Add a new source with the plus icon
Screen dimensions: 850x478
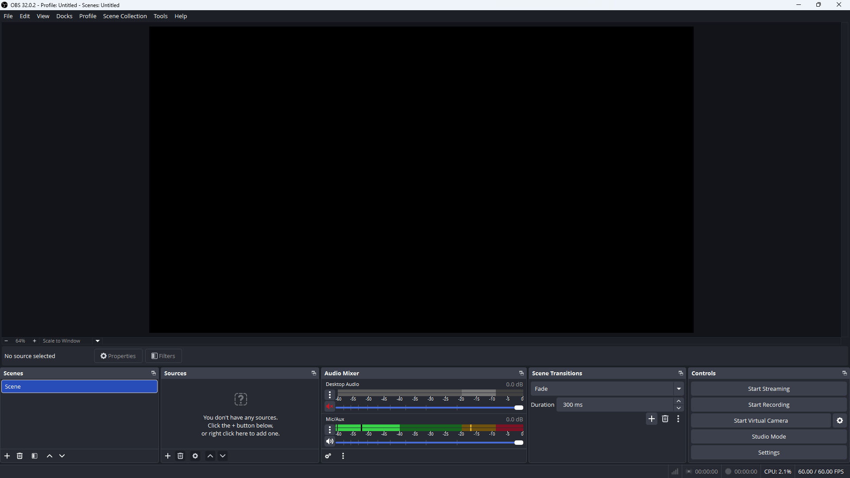(167, 456)
